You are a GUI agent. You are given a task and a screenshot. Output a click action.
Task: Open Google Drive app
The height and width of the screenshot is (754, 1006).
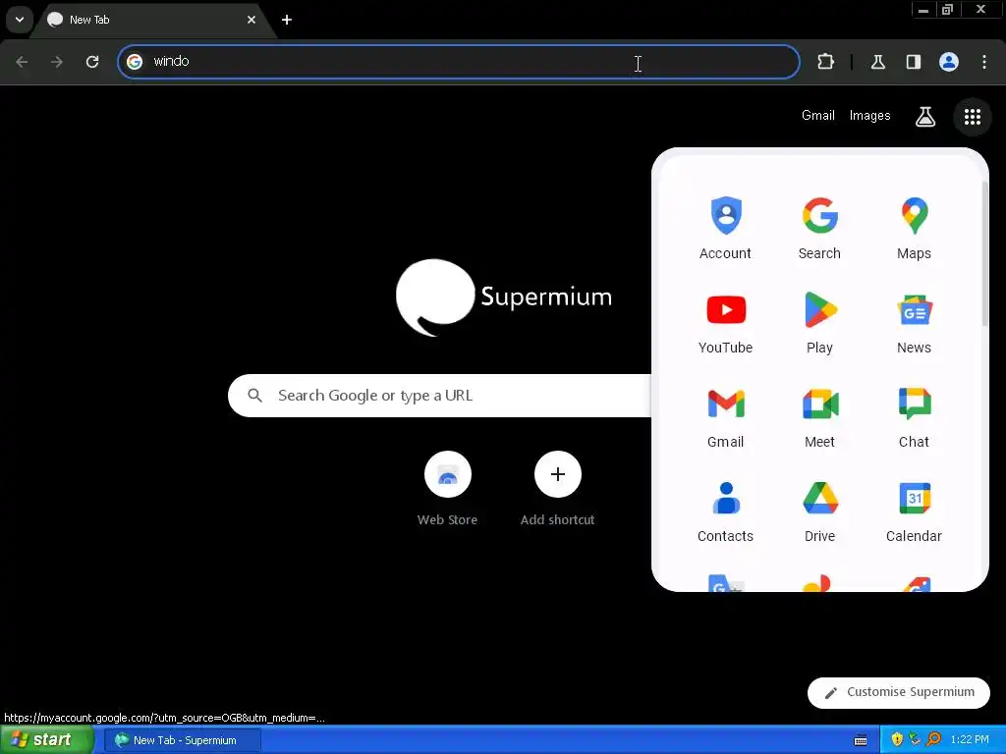[820, 511]
